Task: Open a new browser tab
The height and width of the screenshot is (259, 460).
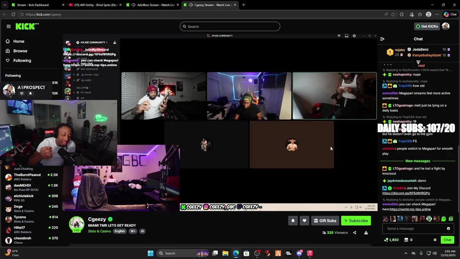Action: [244, 5]
